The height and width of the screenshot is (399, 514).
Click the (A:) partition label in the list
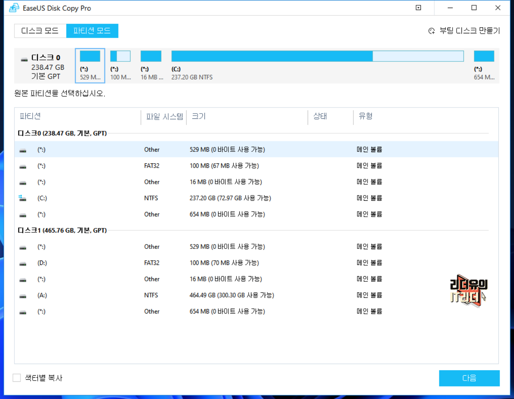(x=42, y=295)
